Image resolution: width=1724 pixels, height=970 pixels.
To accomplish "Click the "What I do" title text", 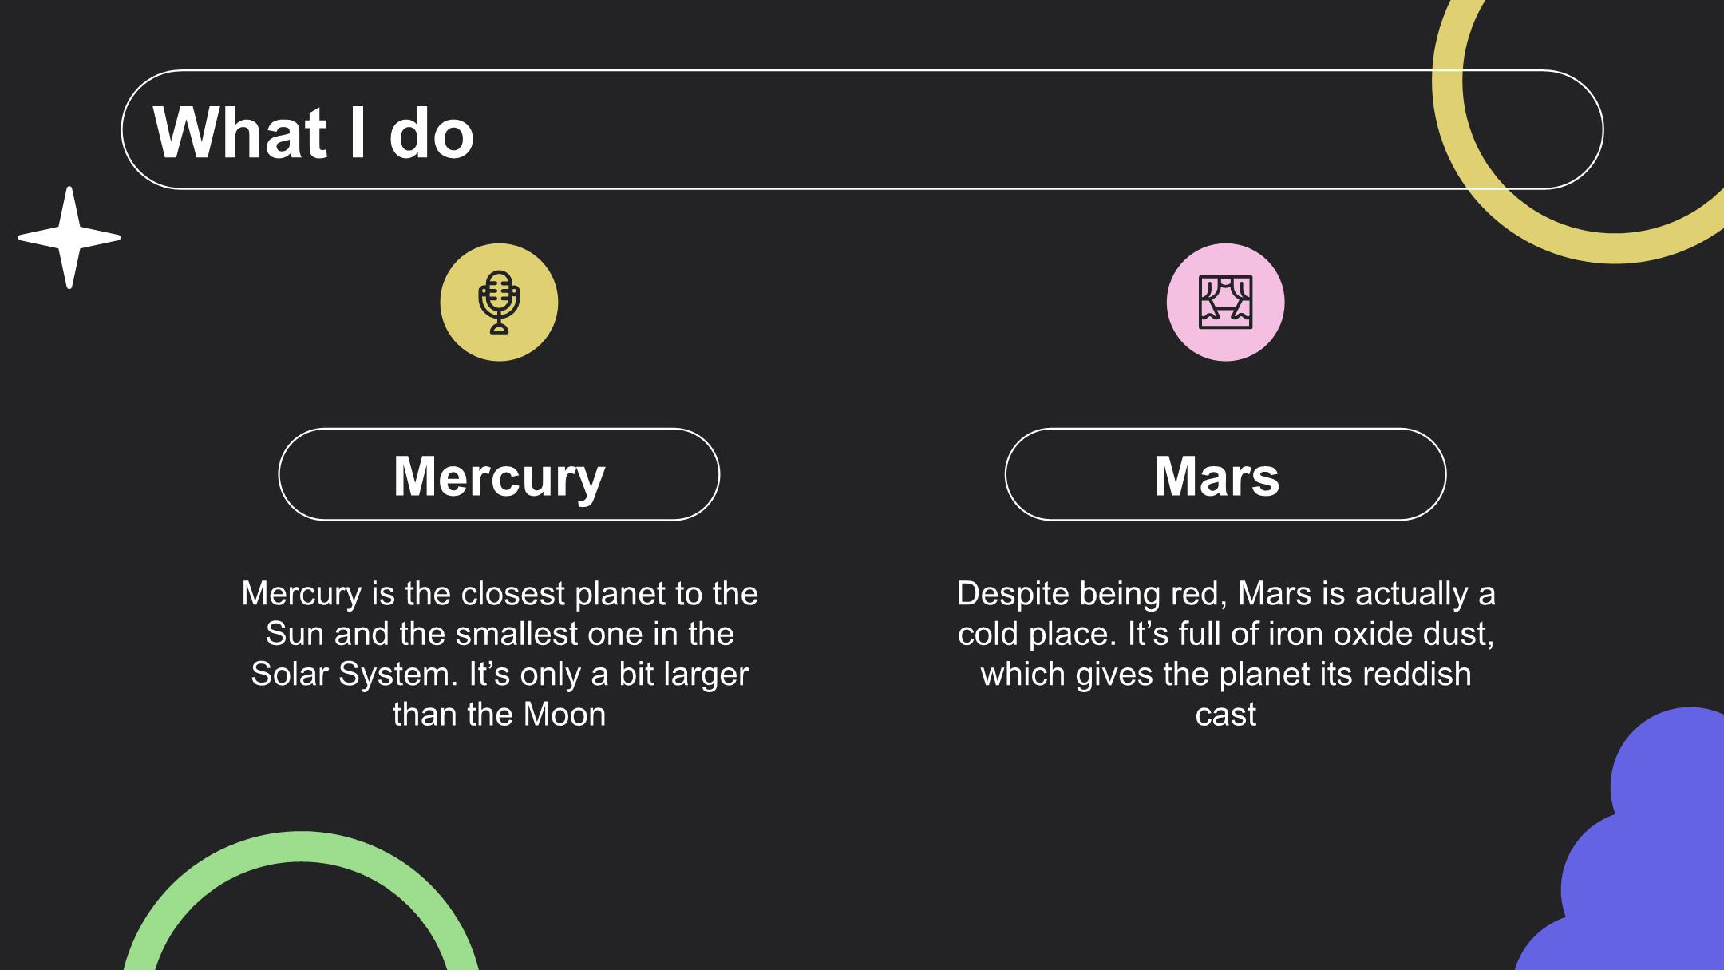I will [314, 132].
